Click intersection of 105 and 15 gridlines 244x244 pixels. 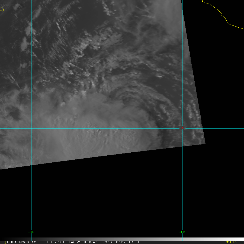182,129
